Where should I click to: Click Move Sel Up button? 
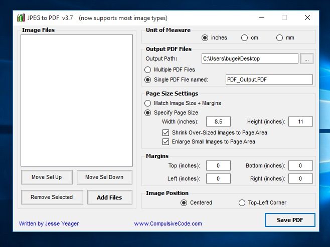click(x=47, y=177)
